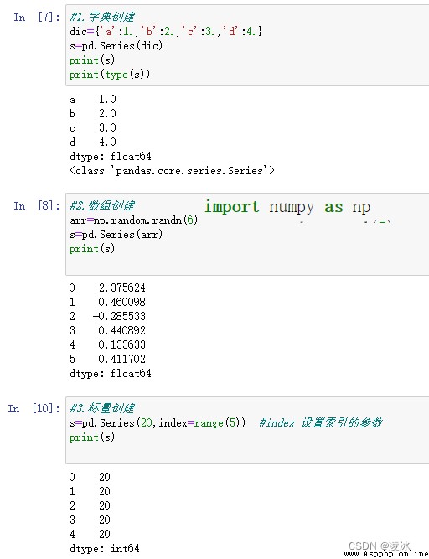Click the CSDN watermark text
The width and height of the screenshot is (429, 559).
[x=380, y=546]
